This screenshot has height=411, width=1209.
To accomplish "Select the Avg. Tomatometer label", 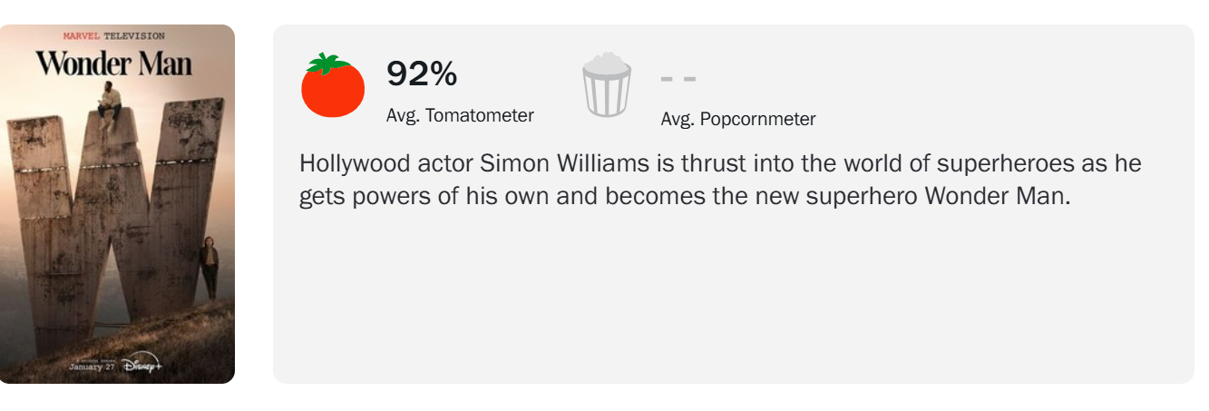I will coord(460,115).
